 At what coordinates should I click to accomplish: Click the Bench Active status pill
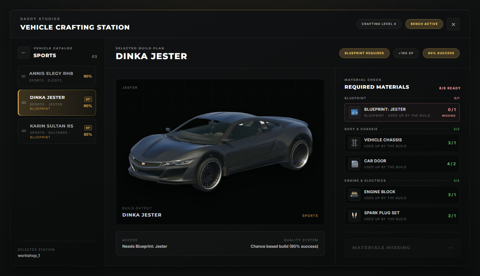(424, 24)
